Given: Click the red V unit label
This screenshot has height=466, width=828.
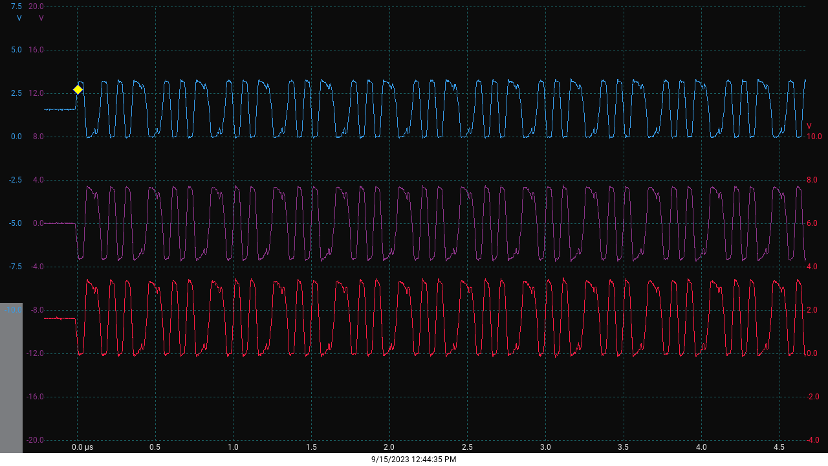Looking at the screenshot, I should 809,126.
